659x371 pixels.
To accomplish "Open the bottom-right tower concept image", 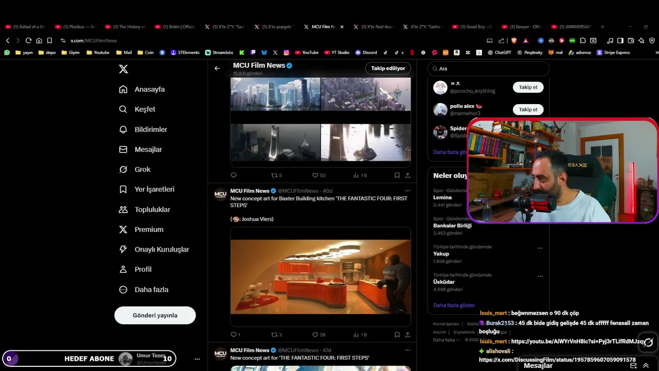I will pyautogui.click(x=366, y=143).
